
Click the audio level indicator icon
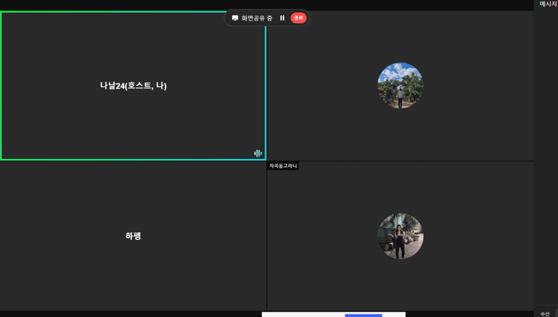click(258, 153)
